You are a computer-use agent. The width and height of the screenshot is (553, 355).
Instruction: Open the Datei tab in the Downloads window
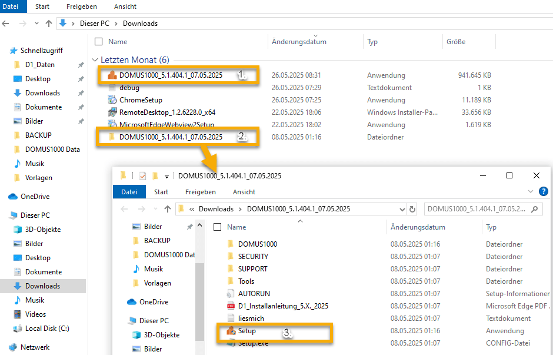[11, 6]
